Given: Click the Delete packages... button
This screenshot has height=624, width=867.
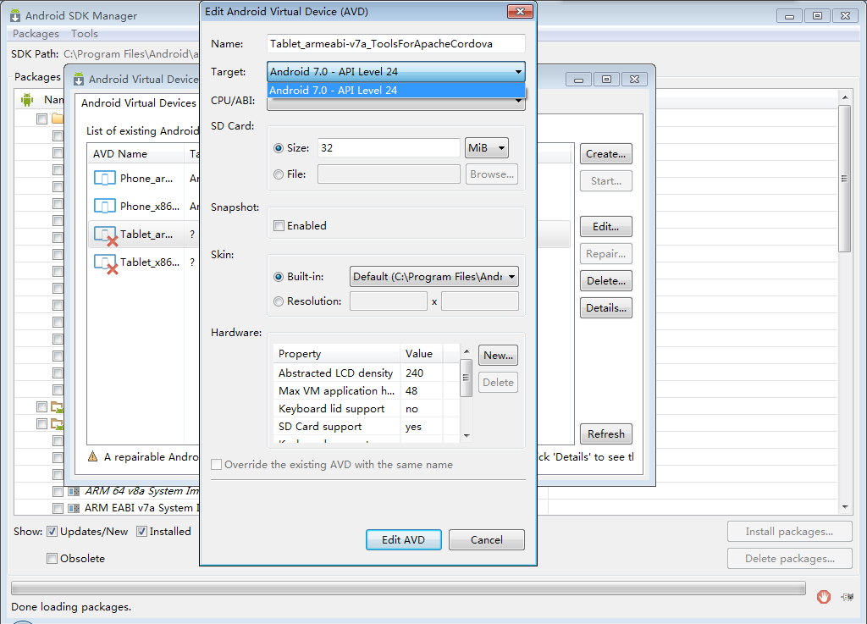Looking at the screenshot, I should point(790,559).
